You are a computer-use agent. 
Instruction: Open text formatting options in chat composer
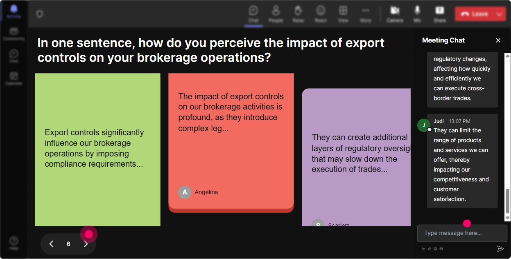(x=424, y=248)
